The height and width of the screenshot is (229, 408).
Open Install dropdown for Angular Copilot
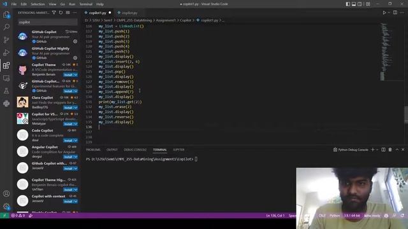coord(76,157)
